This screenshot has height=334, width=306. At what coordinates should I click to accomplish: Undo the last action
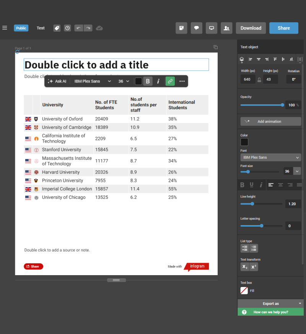coord(79,28)
